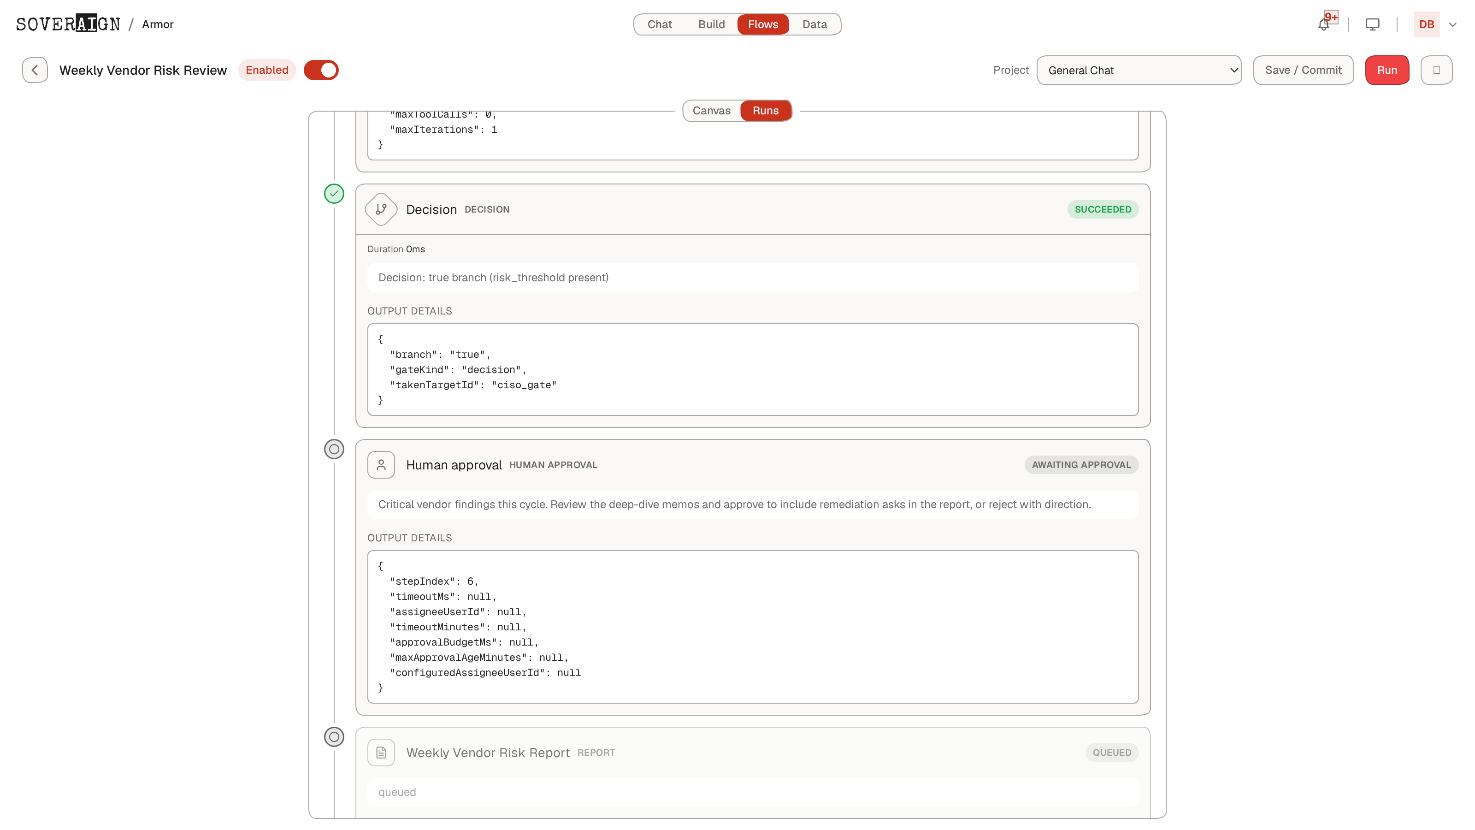Screen dimensions: 1475x830
Task: Click the monitor display icon
Action: (1373, 24)
